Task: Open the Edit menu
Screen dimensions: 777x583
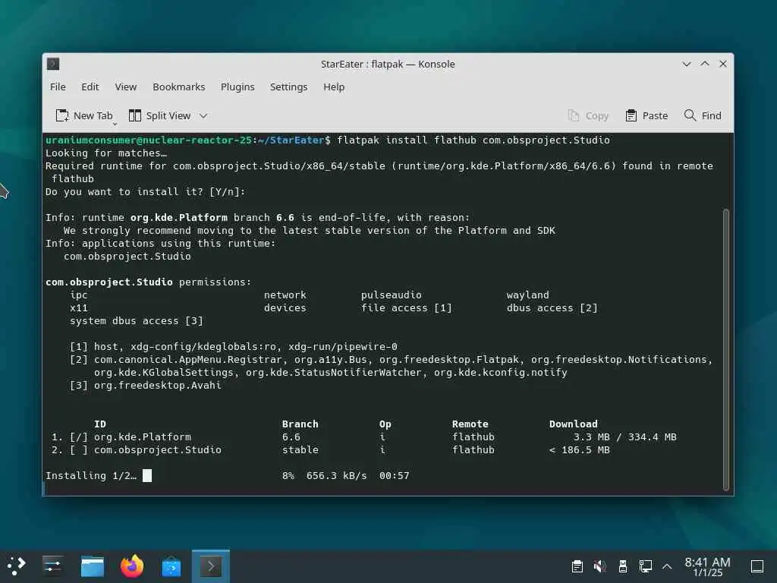Action: click(x=90, y=87)
